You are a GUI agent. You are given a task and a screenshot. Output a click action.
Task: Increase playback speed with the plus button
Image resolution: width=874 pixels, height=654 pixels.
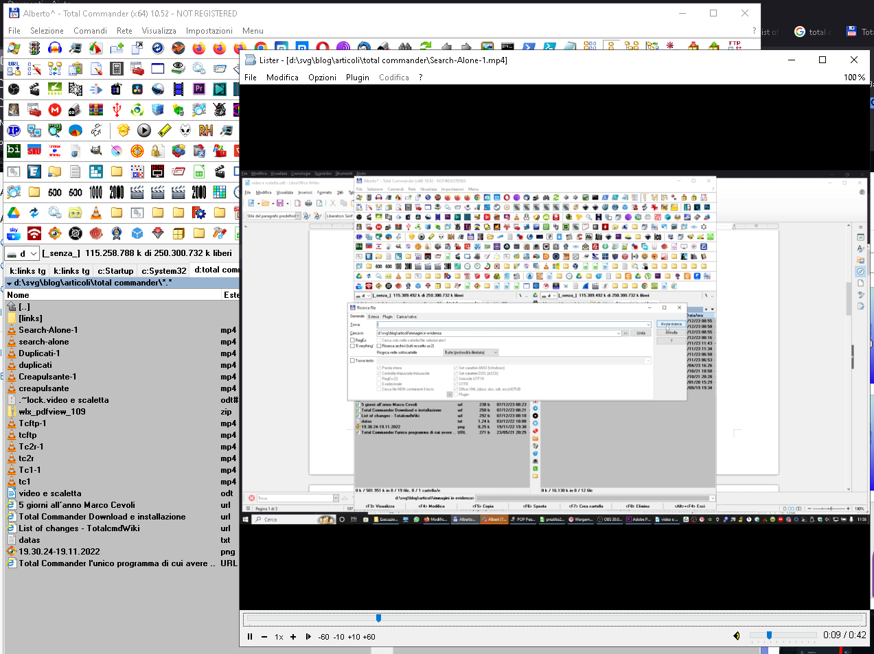pyautogui.click(x=293, y=637)
